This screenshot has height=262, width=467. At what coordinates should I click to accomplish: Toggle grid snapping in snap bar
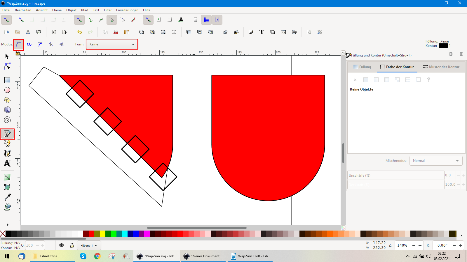tap(206, 20)
